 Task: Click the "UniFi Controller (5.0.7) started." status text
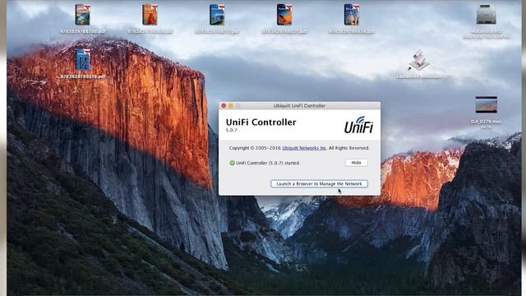point(268,163)
